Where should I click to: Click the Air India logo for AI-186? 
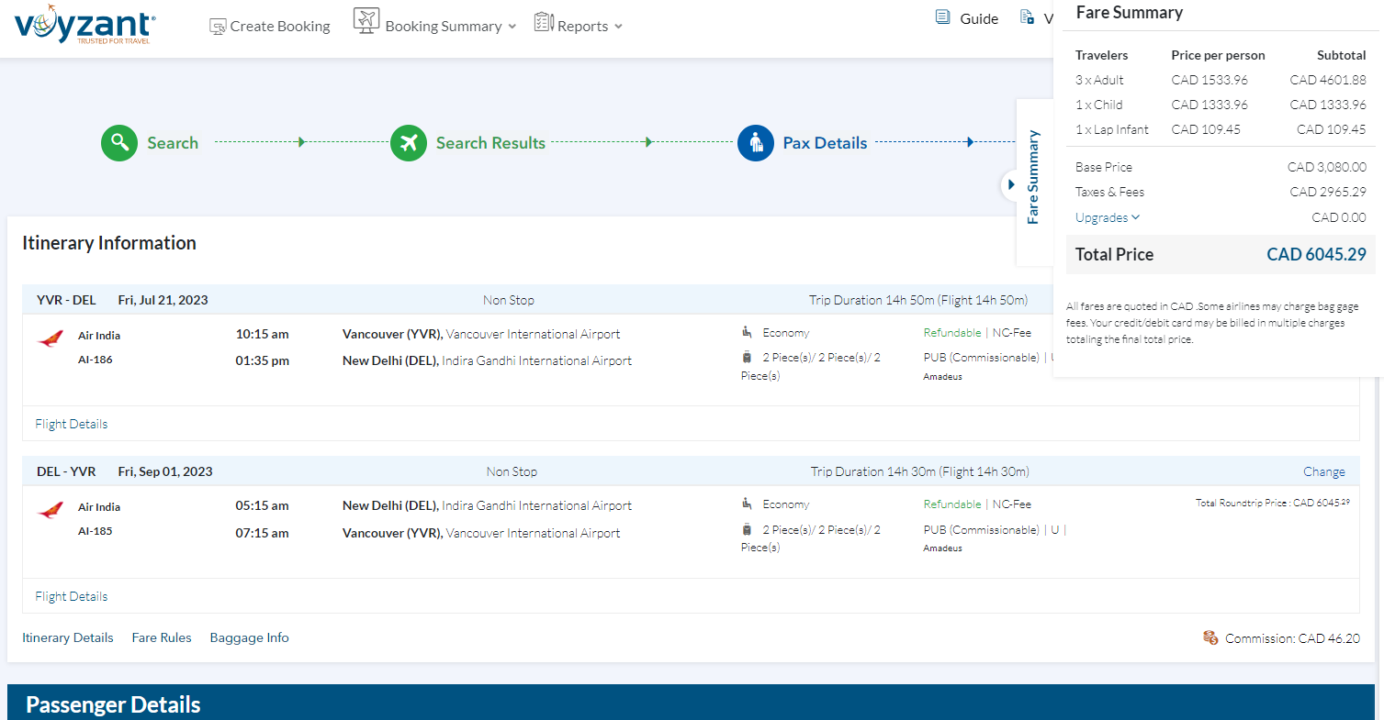click(51, 338)
